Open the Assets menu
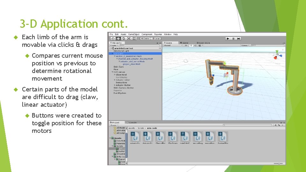Image resolution: width=306 pixels, height=172 pixels. pyautogui.click(x=123, y=34)
